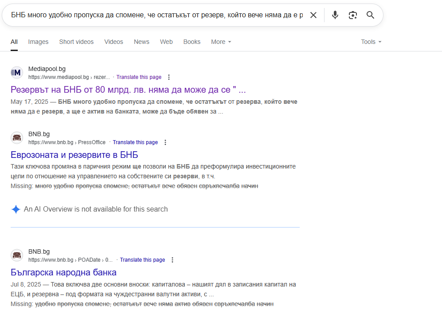Click into the search query input field
This screenshot has height=322, width=442.
(x=157, y=15)
